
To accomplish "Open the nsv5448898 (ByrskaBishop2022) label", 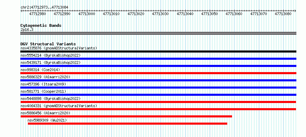I will 50,99.
